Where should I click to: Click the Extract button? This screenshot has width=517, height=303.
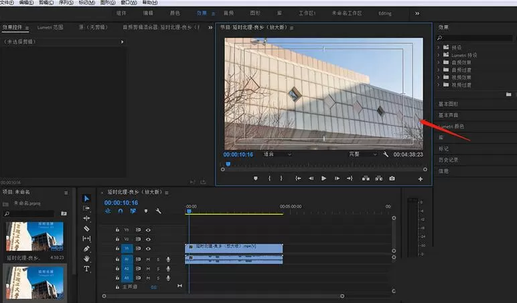379,178
